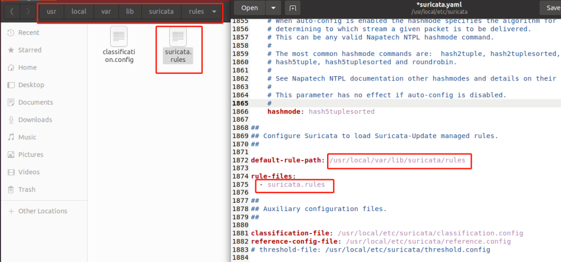The height and width of the screenshot is (262, 561).
Task: Click '- suricata.rules' entry on line 1875
Action: [293, 185]
